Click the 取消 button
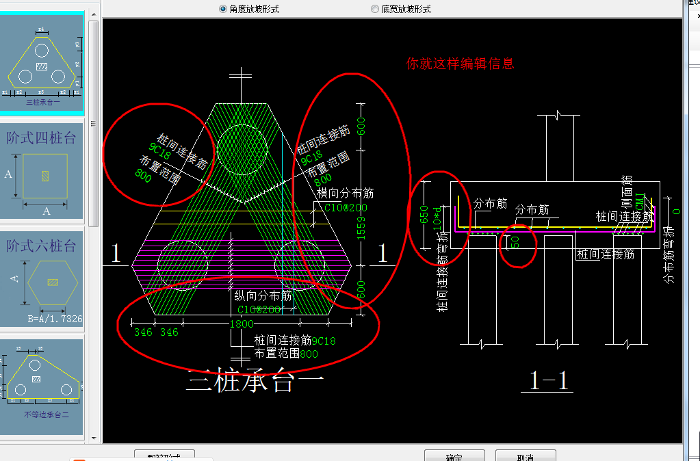The width and height of the screenshot is (700, 461). pyautogui.click(x=526, y=456)
